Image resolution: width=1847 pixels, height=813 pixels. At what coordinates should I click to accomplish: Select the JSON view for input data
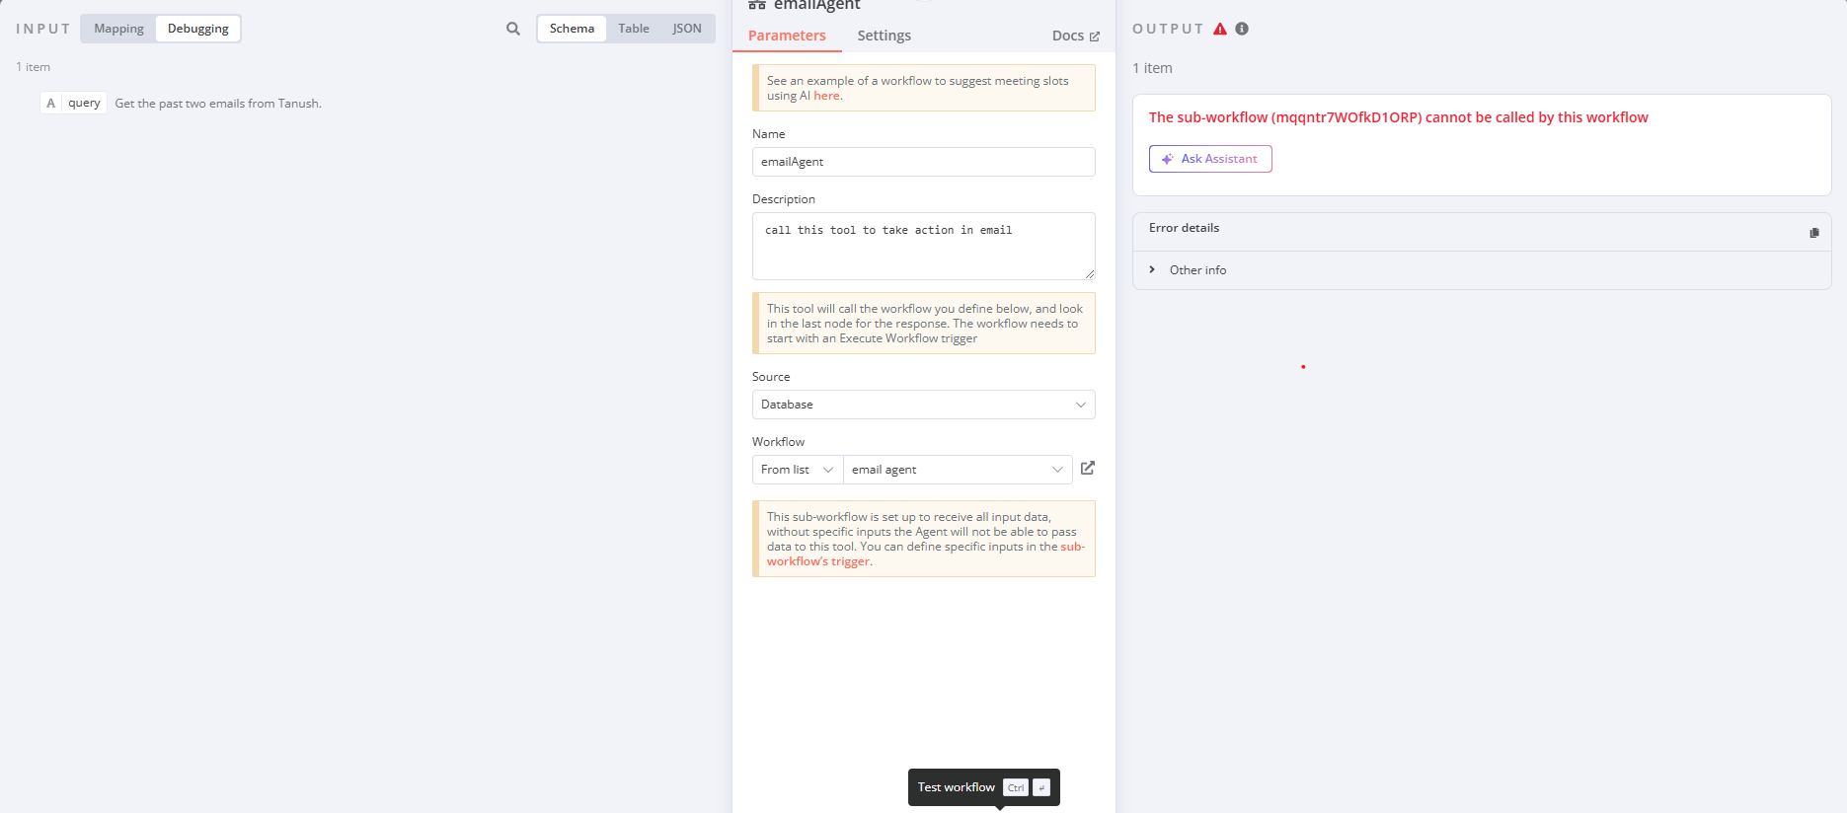click(x=687, y=29)
